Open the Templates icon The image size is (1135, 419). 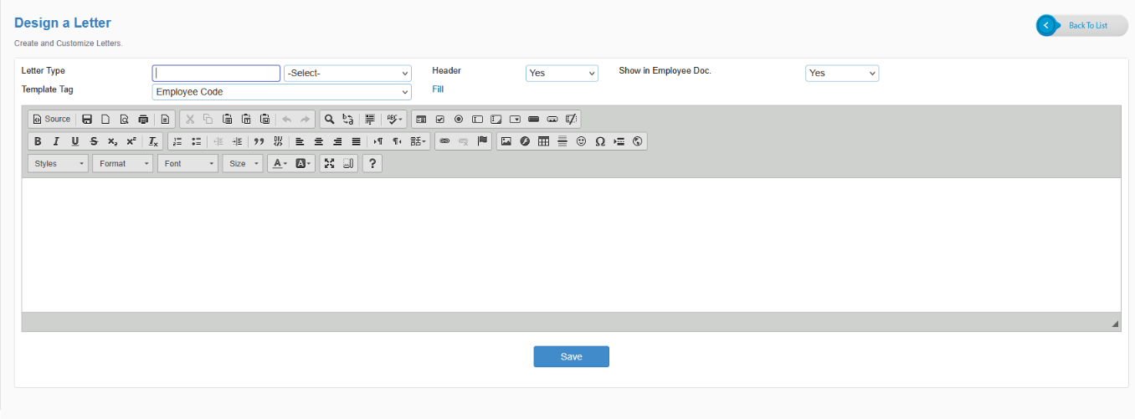pos(166,120)
